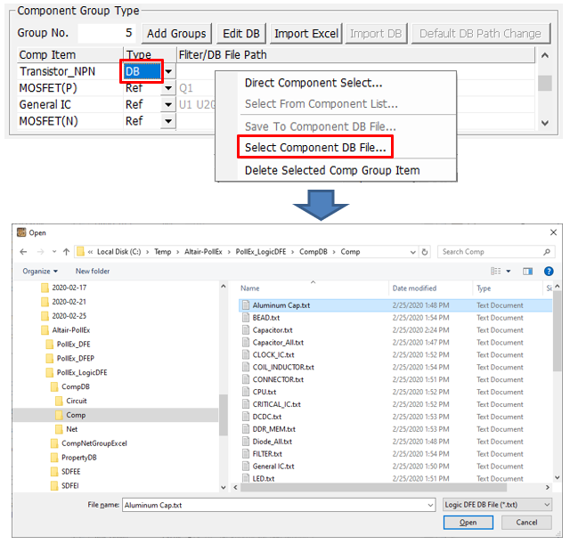570x544 pixels.
Task: Click the Import Excel button
Action: coord(306,34)
